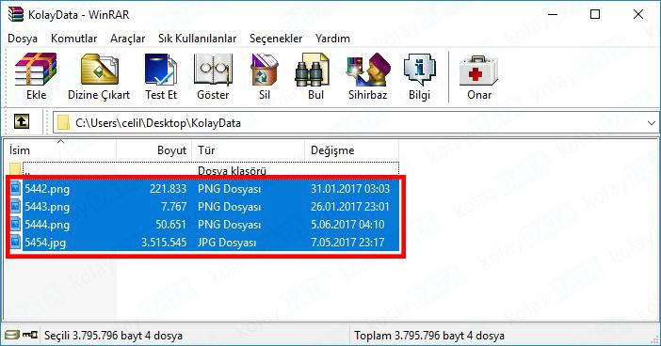661x346 pixels.
Task: Click date 26.01.2017 23:01
Action: pos(350,207)
